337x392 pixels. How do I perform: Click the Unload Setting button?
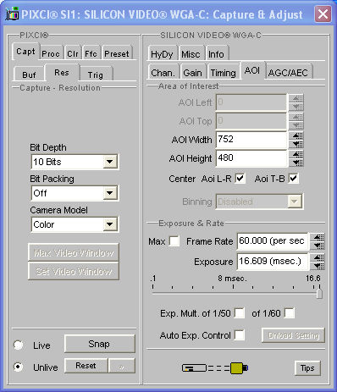point(293,335)
